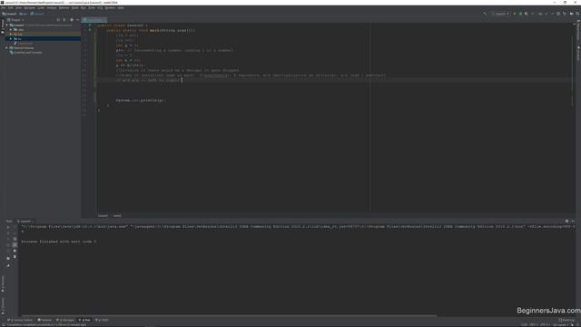The height and width of the screenshot is (327, 581).
Task: Click the tool-window quick access icon bottom-left
Action: pyautogui.click(x=4, y=325)
